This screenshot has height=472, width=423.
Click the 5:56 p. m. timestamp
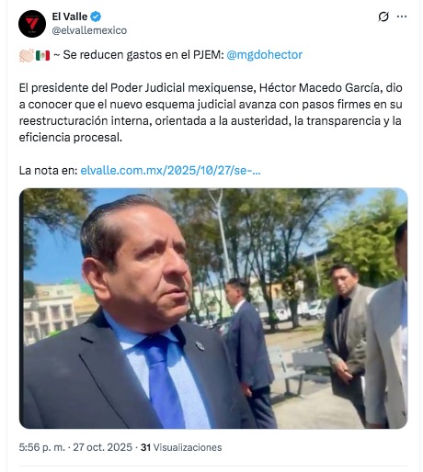(x=42, y=447)
